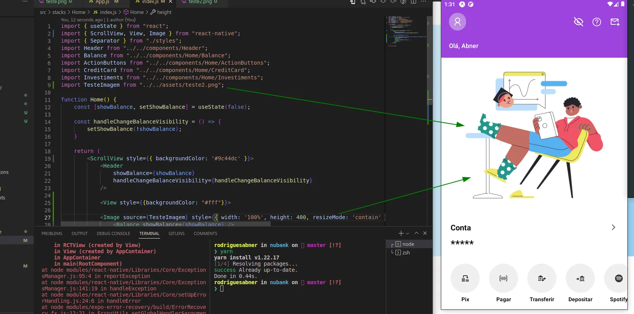
Task: Switch to the teste2.png editor tab
Action: (x=200, y=2)
